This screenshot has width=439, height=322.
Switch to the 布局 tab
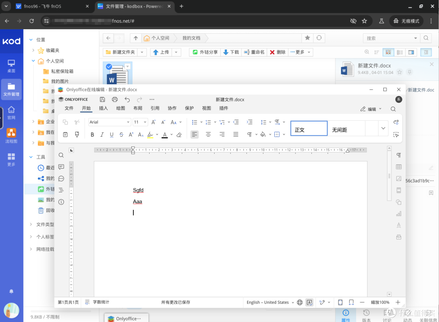tap(138, 109)
